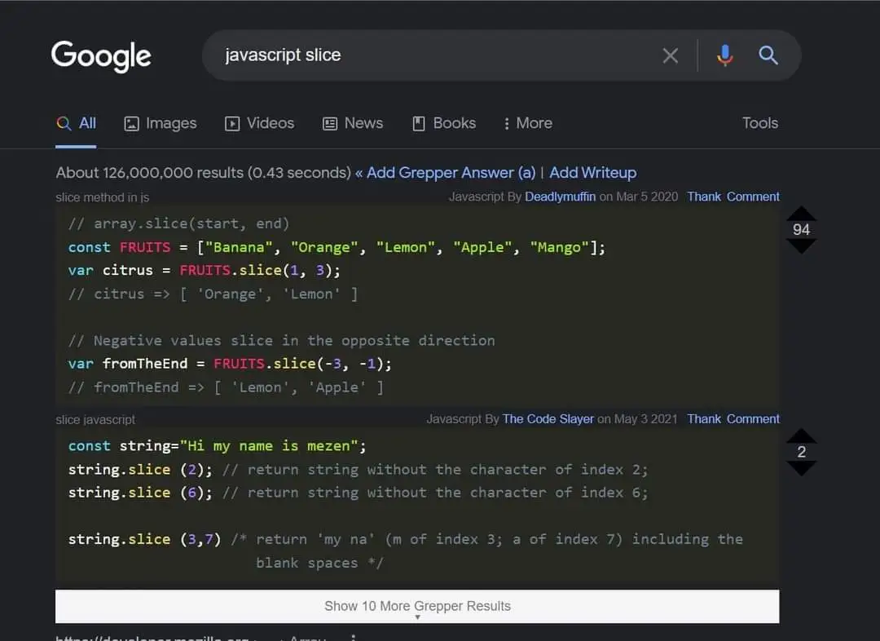Start voice search with microphone icon
This screenshot has height=641, width=880.
(724, 55)
